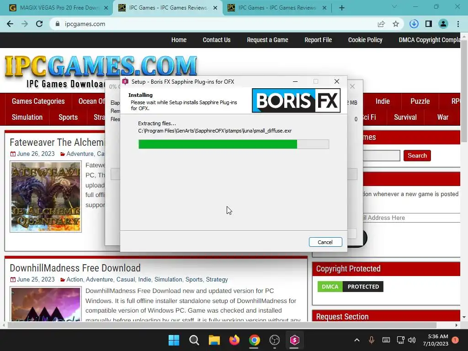Viewport: 468px width, 351px height.
Task: Open the Games Categories menu
Action: click(x=38, y=101)
